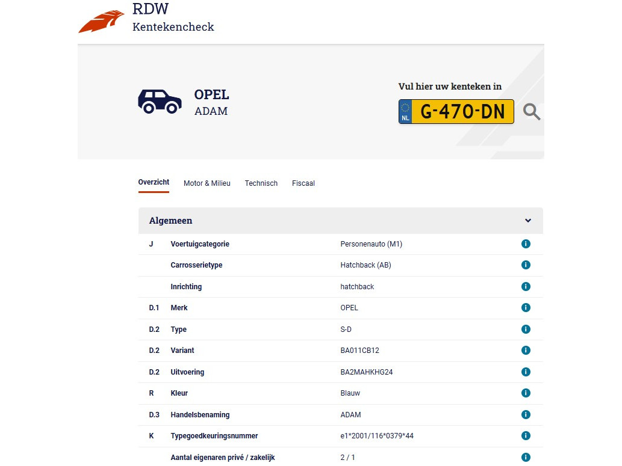Click the license plate input field
The height and width of the screenshot is (466, 622).
pos(462,112)
